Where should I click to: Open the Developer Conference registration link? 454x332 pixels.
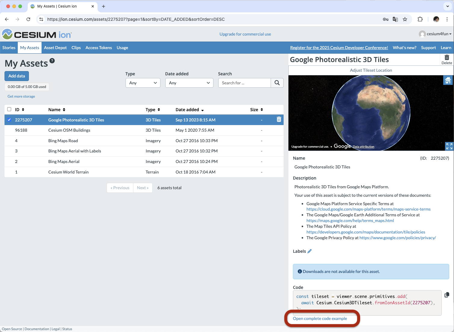[339, 48]
